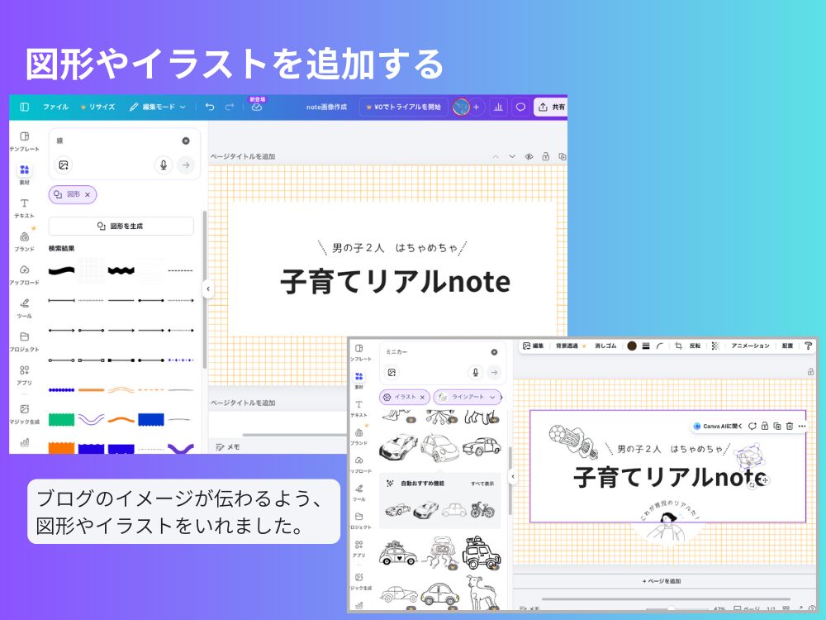Toggle page visibility with the eye icon

[x=529, y=156]
